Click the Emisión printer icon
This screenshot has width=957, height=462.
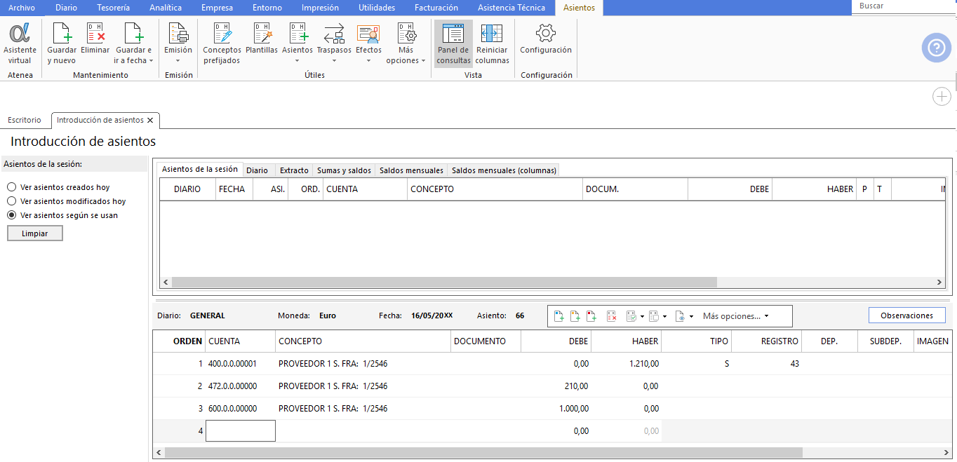[x=178, y=33]
